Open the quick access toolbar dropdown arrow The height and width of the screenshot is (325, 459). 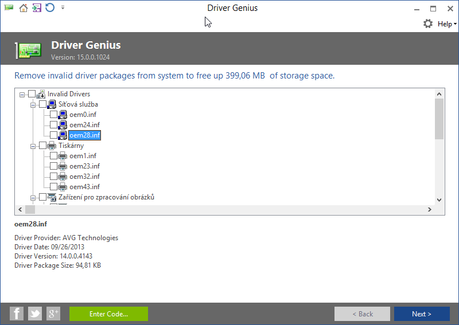63,8
